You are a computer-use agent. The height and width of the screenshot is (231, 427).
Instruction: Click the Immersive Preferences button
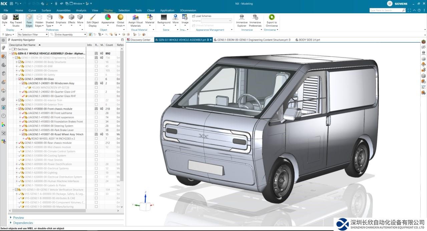pos(255,20)
